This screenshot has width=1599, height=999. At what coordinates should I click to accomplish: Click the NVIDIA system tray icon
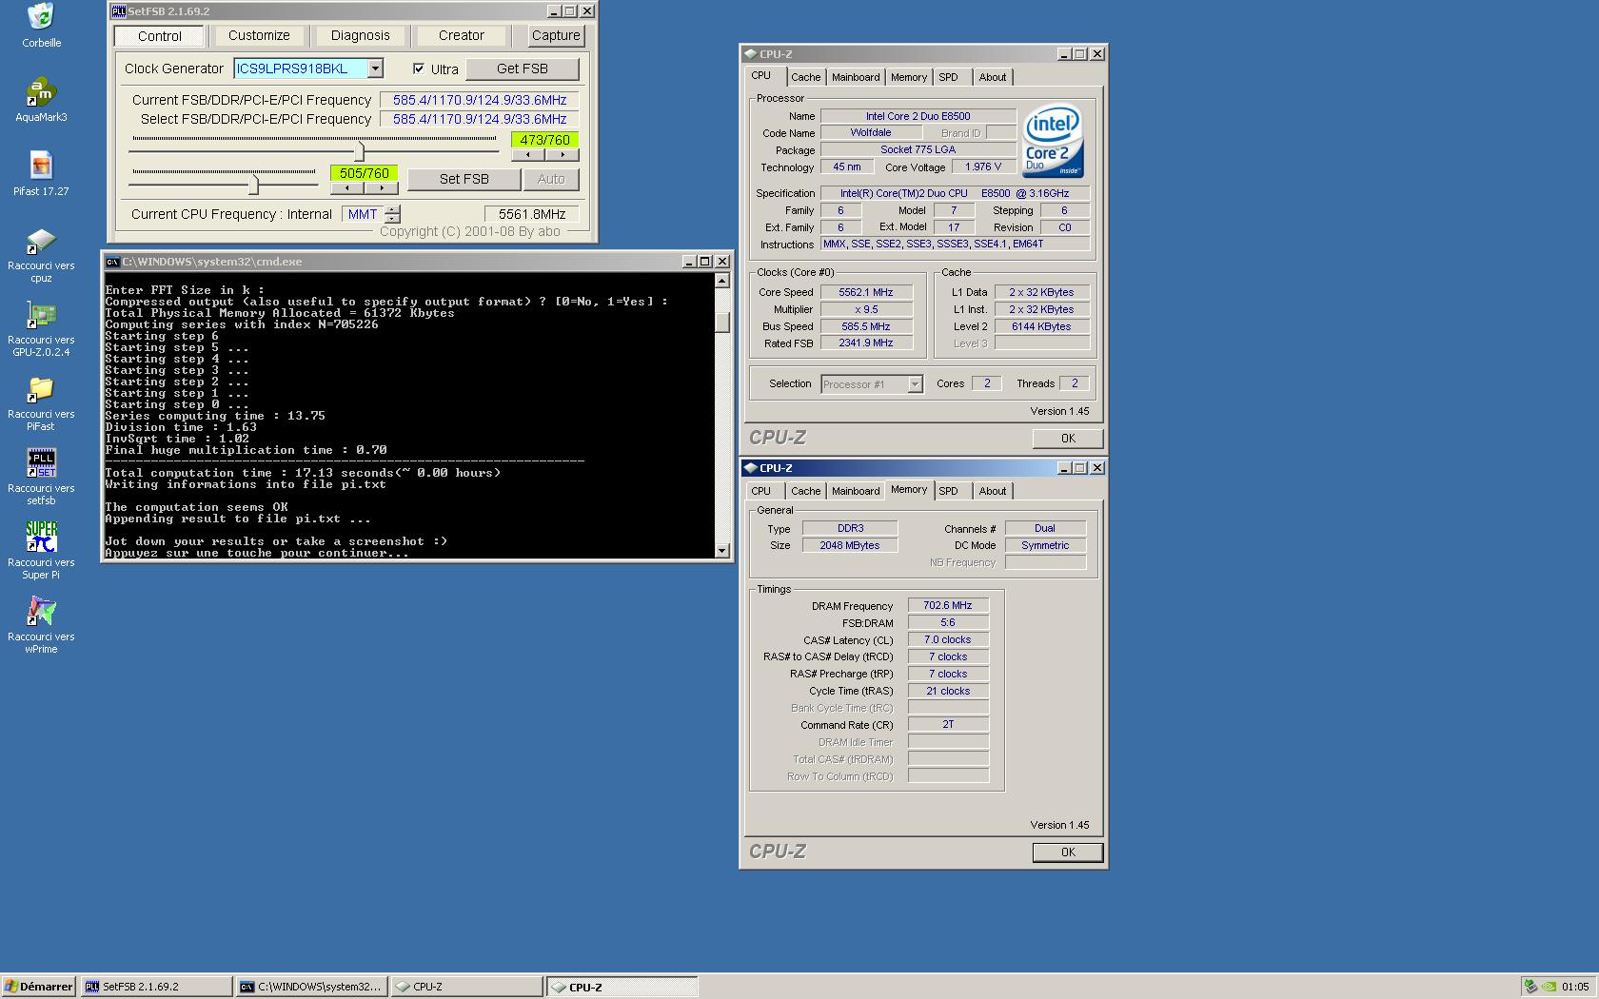coord(1550,987)
